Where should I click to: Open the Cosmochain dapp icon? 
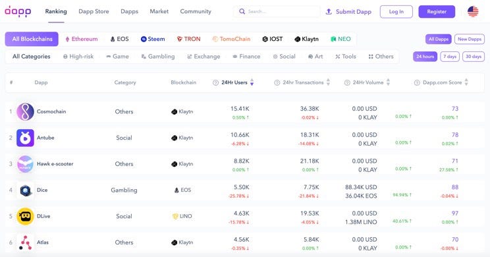[x=25, y=111]
